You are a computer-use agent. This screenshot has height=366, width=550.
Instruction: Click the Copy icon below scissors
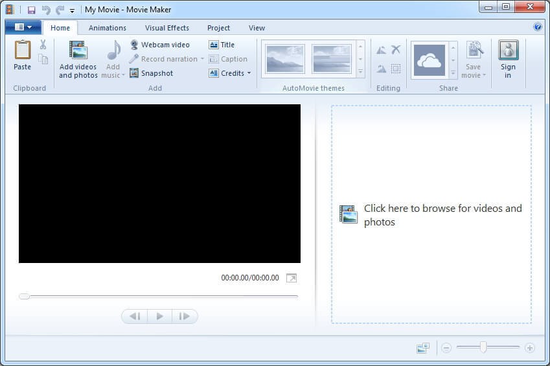pos(43,59)
